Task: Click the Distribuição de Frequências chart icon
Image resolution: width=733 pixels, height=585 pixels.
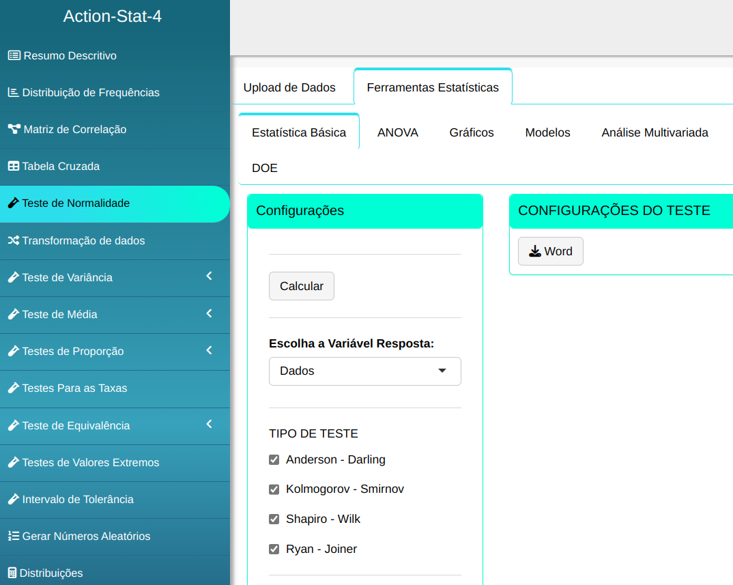Action: 13,92
